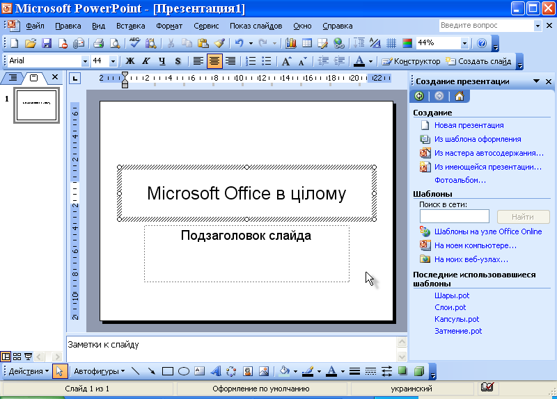Open a file using the folder icon
Screen dimensions: 557x399
click(x=31, y=43)
